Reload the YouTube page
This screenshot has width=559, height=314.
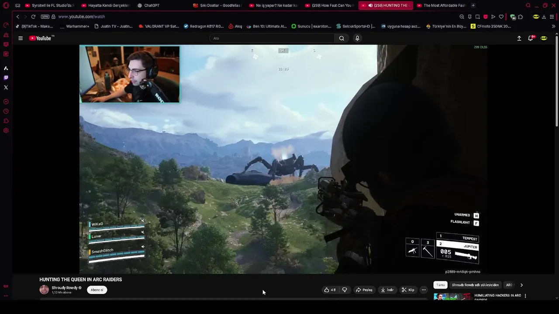pyautogui.click(x=33, y=17)
